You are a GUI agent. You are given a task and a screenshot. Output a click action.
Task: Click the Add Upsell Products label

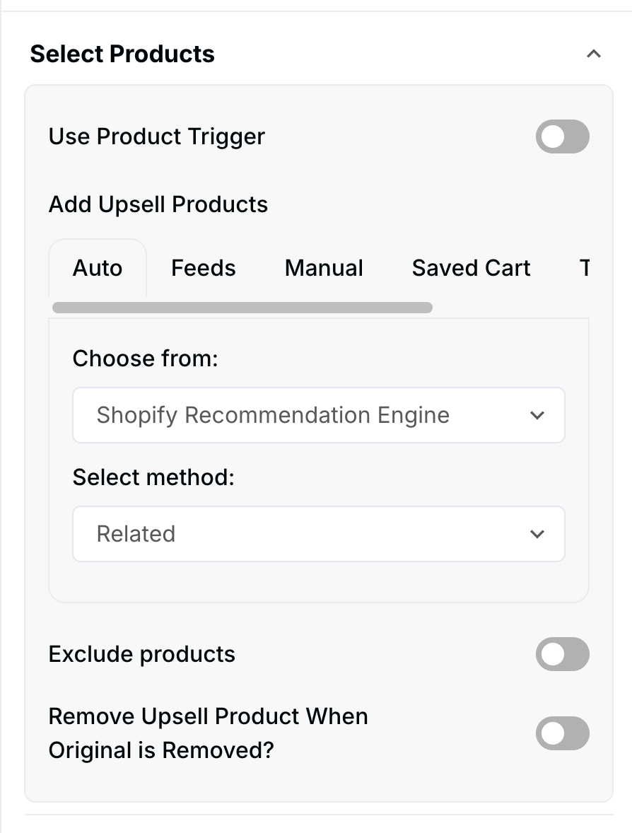[x=158, y=204]
